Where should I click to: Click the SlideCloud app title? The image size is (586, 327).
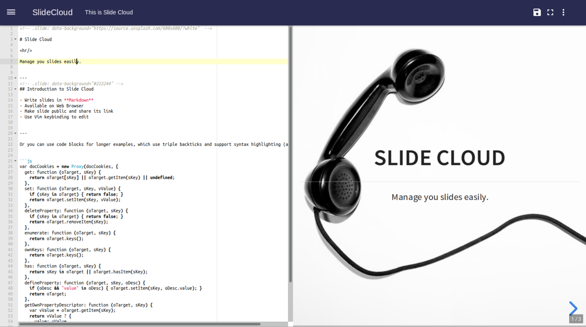click(52, 12)
